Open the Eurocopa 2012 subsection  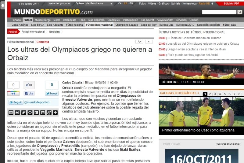(x=185, y=25)
